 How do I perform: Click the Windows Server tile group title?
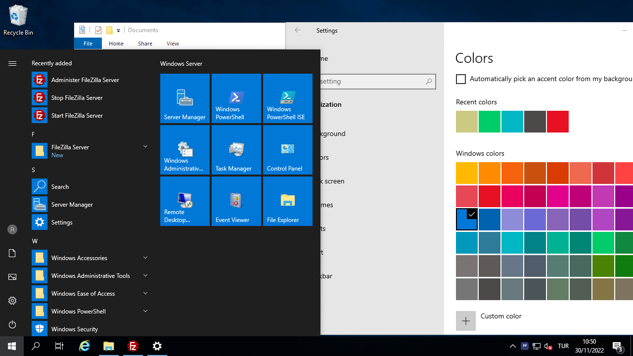pos(181,64)
